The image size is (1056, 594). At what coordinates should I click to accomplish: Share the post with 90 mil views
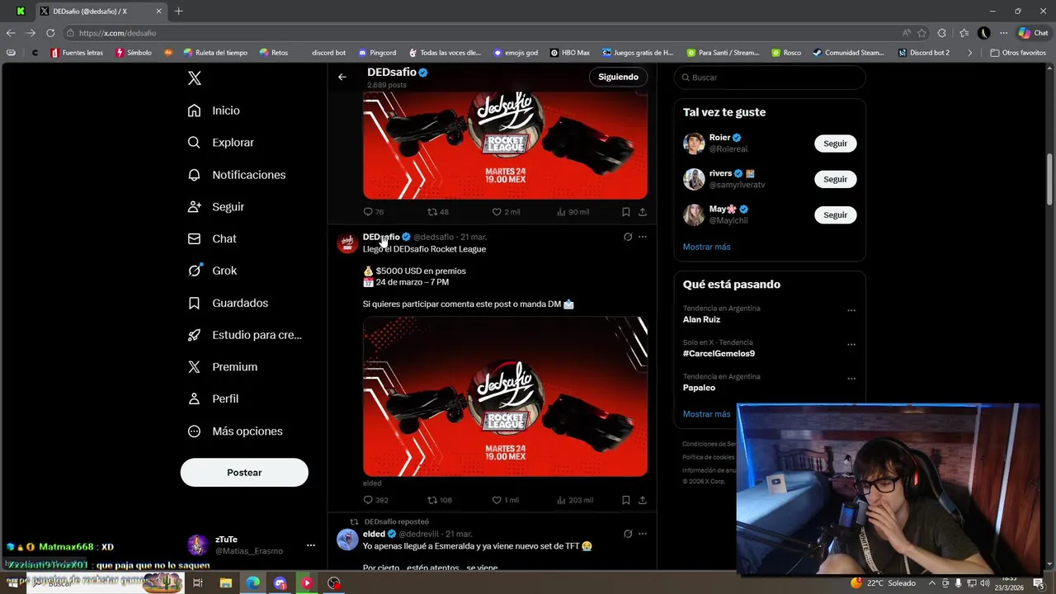point(643,212)
